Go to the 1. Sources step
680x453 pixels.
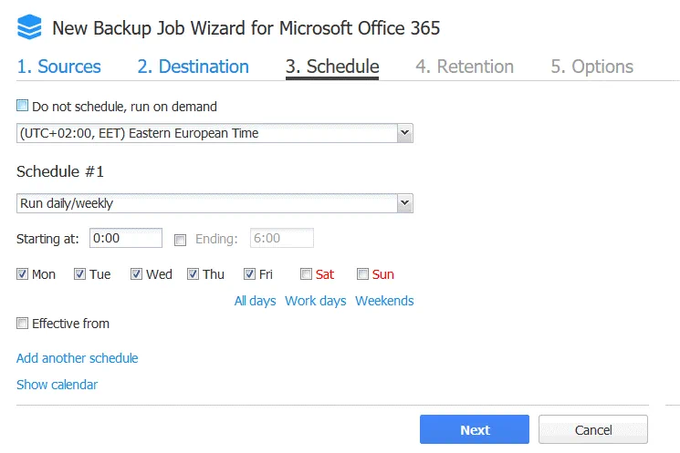(58, 67)
